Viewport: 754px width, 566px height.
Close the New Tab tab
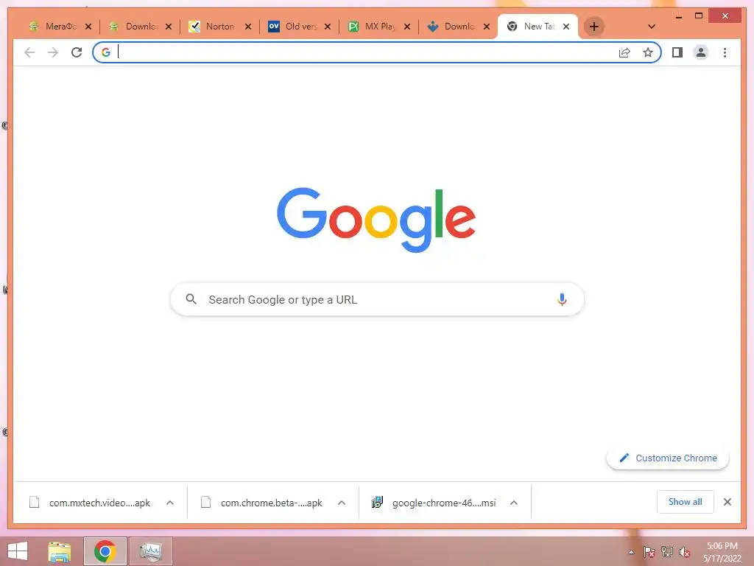[x=566, y=27]
